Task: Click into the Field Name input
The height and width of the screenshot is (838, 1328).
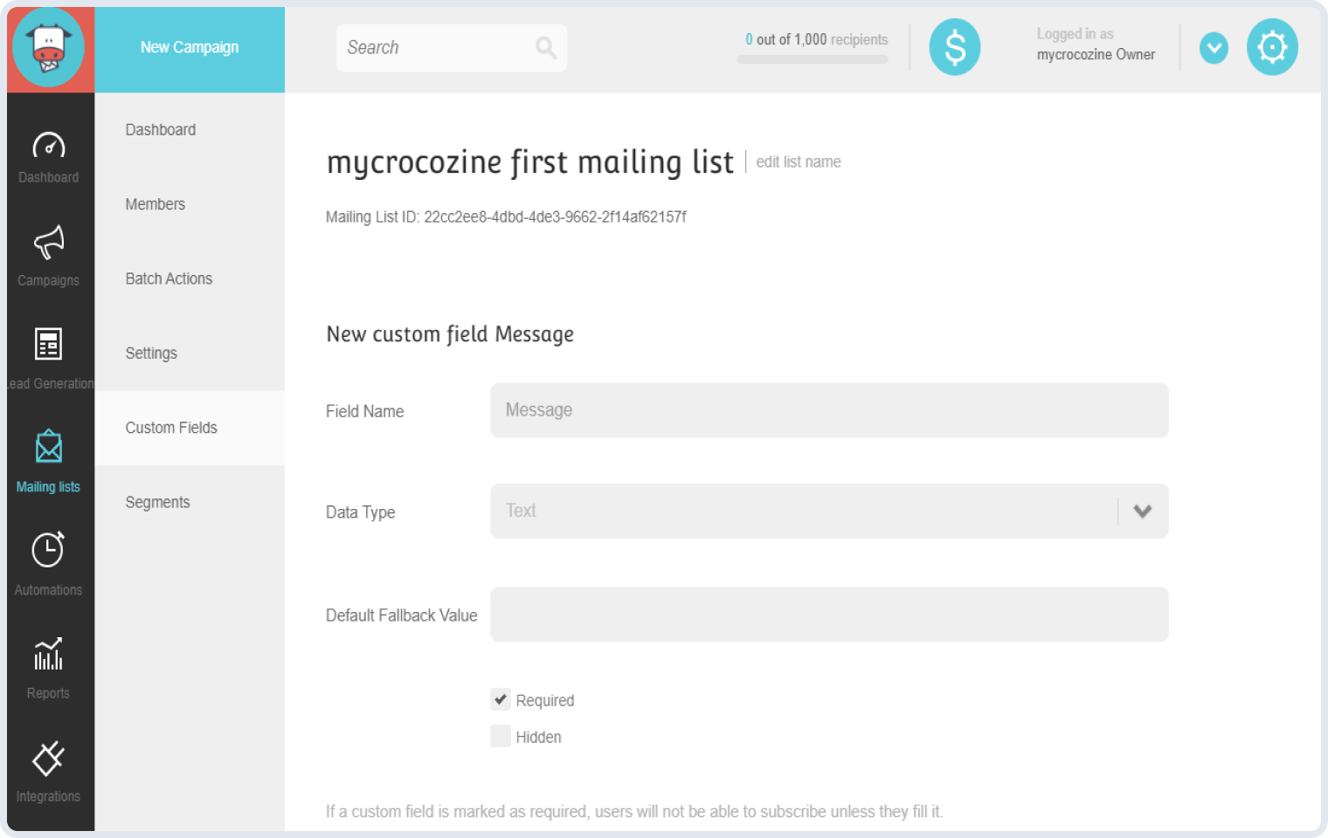Action: [x=829, y=410]
